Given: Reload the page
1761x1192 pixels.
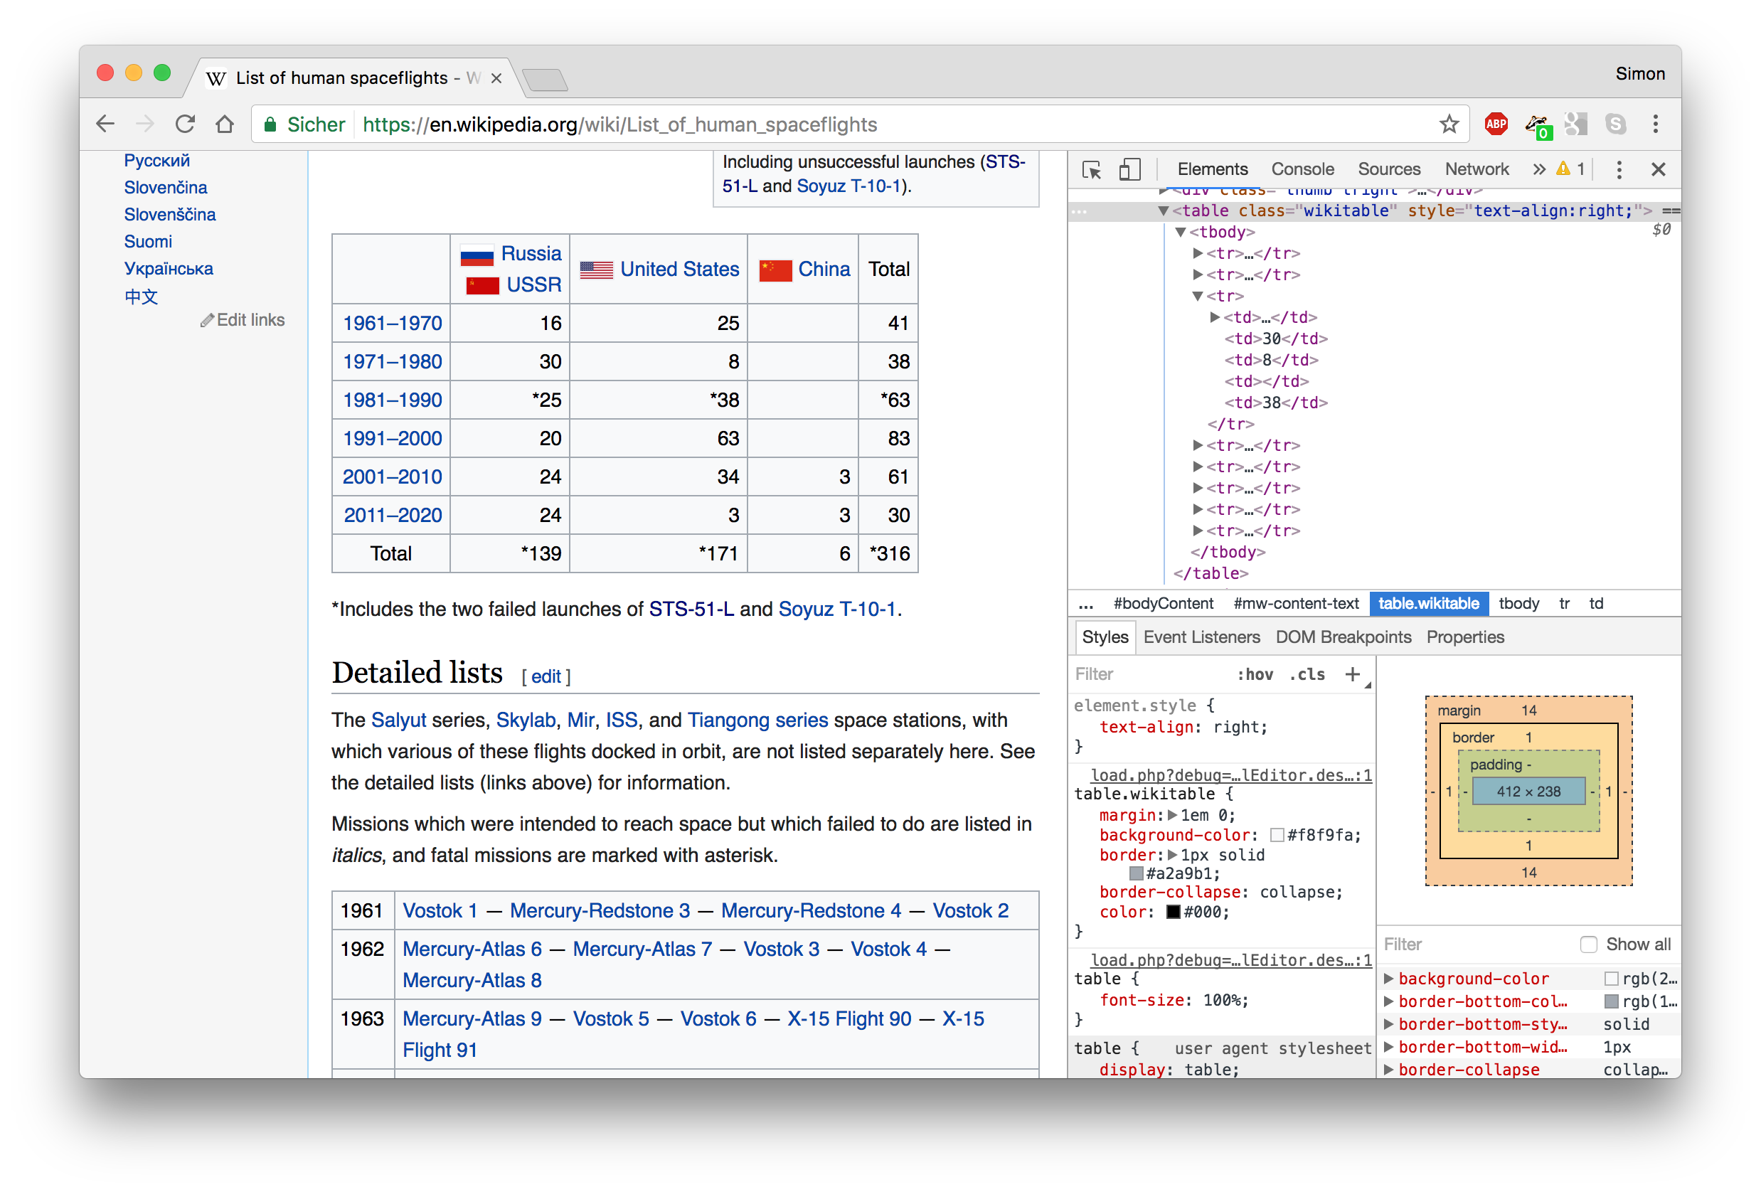Looking at the screenshot, I should click(x=185, y=124).
